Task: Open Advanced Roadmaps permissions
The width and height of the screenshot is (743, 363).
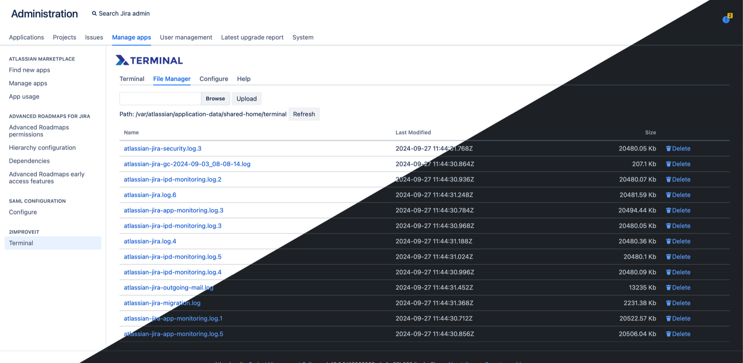Action: click(x=39, y=131)
